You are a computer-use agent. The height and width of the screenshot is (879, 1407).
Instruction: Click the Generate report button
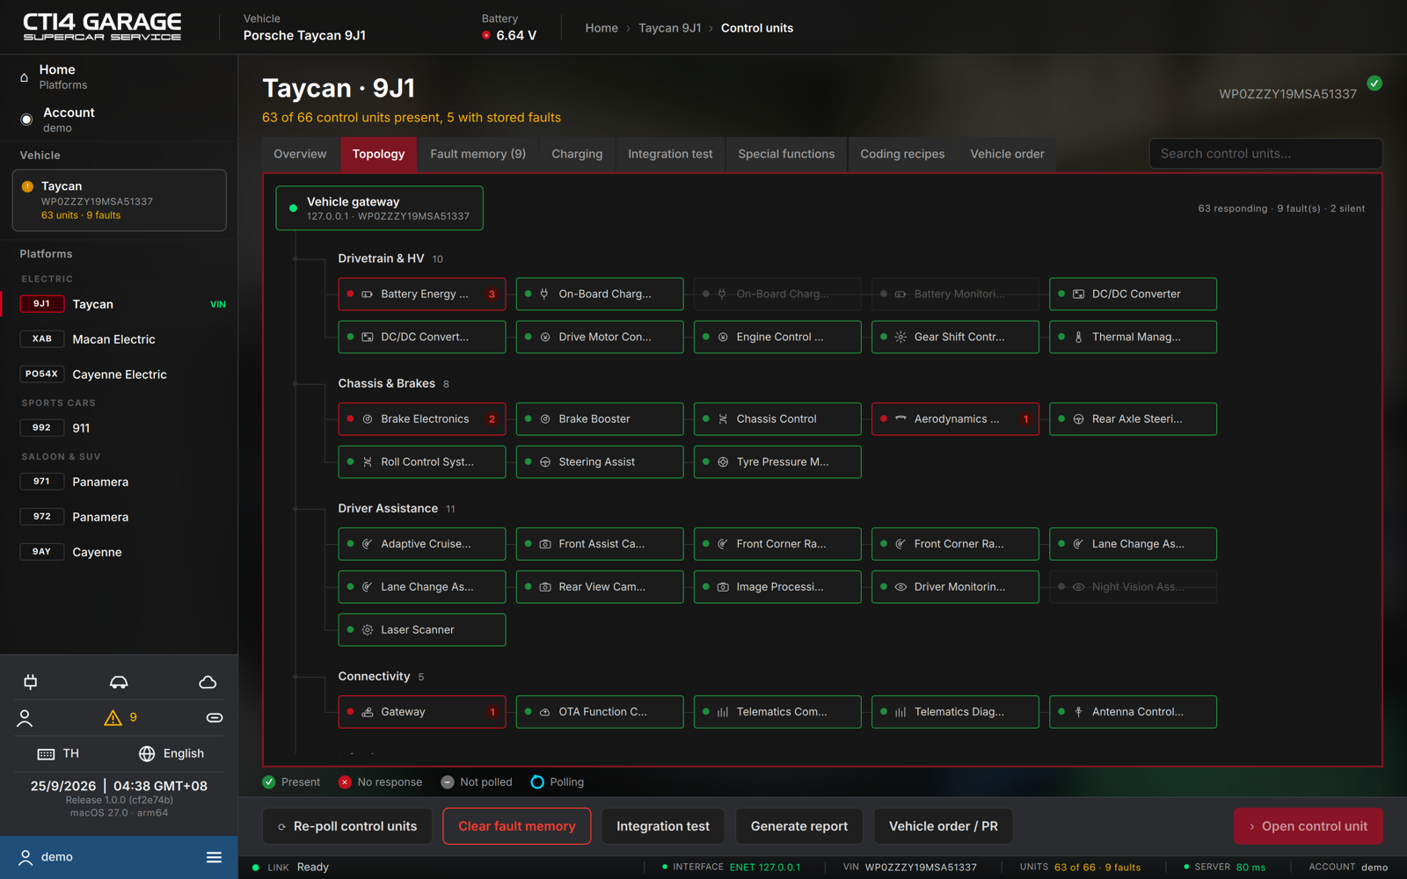[799, 826]
